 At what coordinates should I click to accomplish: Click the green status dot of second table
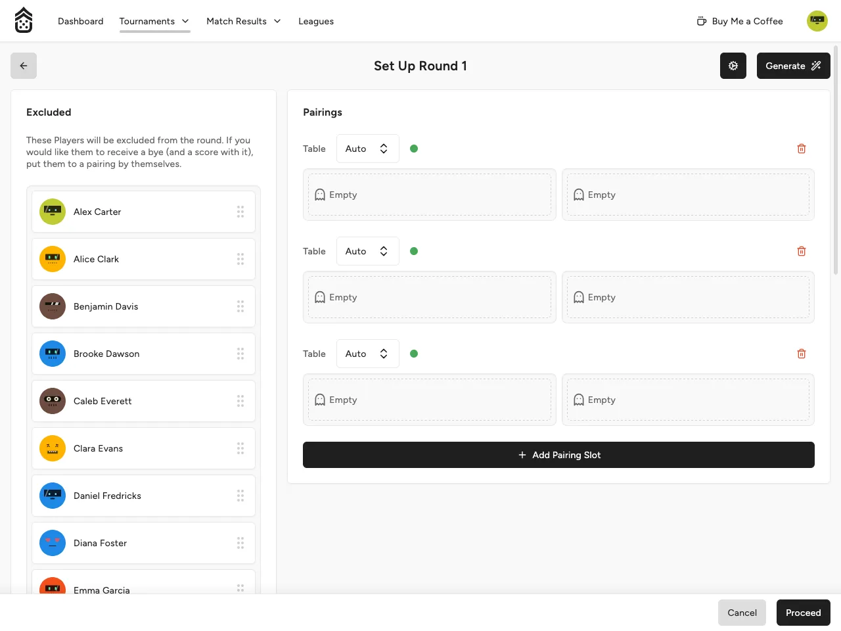coord(414,251)
